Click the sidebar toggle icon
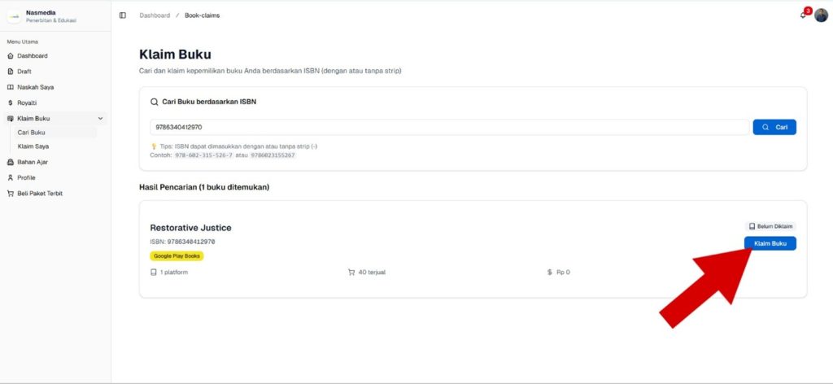Viewport: 833px width, 384px height. pyautogui.click(x=123, y=15)
